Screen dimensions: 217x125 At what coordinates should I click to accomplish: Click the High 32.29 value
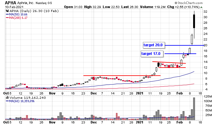click(92, 7)
